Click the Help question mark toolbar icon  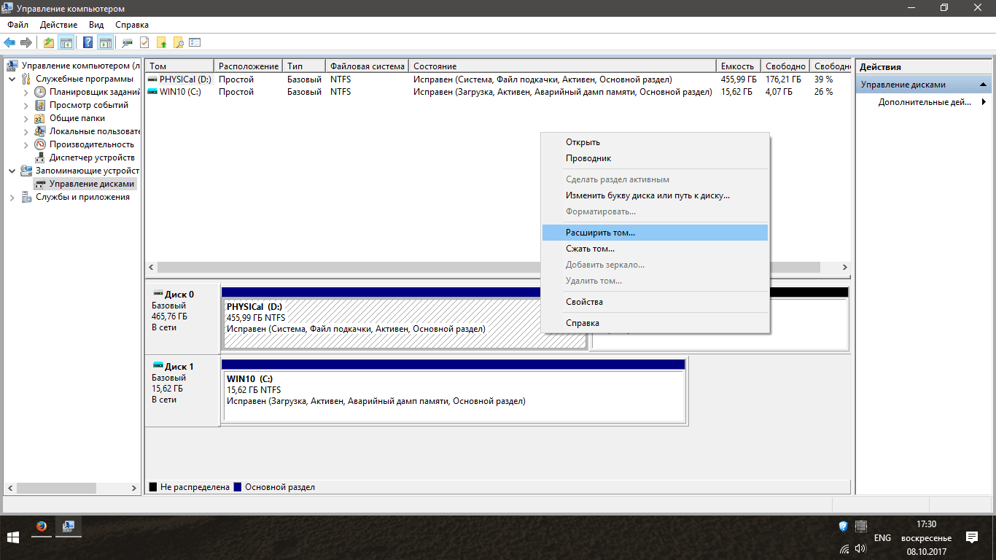pos(87,42)
